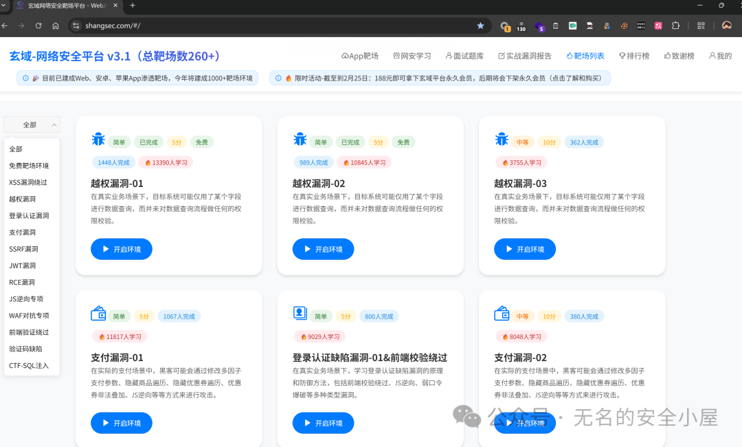The height and width of the screenshot is (447, 742).
Task: Collapse the 全部 category dropdown
Action: [32, 124]
